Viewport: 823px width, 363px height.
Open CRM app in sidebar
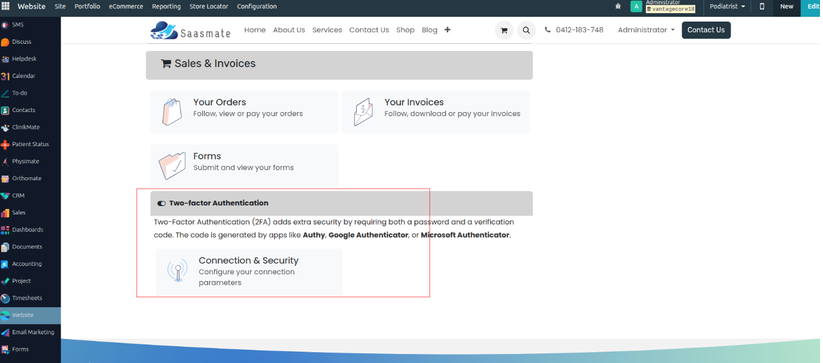click(18, 196)
